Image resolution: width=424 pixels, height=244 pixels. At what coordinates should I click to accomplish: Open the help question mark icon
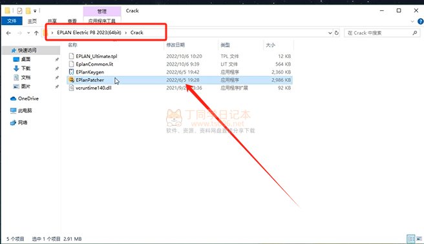(x=421, y=21)
